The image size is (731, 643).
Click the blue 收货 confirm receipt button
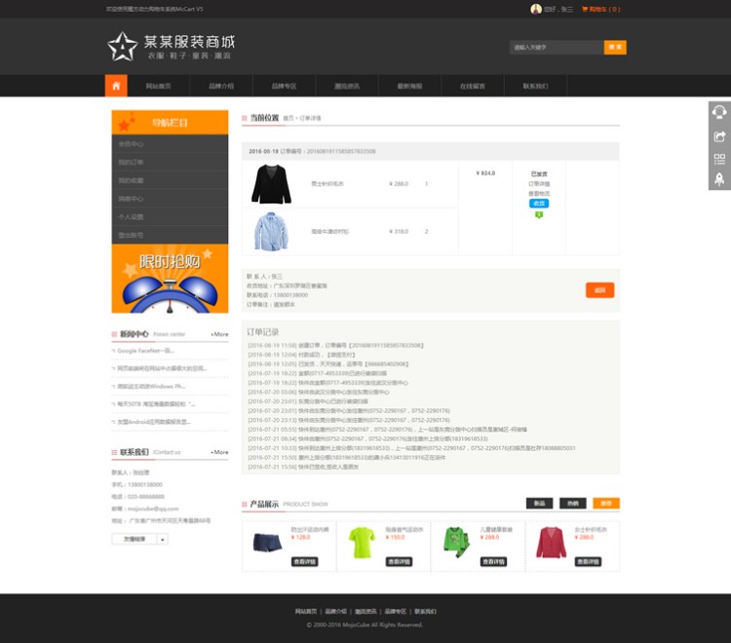(x=539, y=204)
